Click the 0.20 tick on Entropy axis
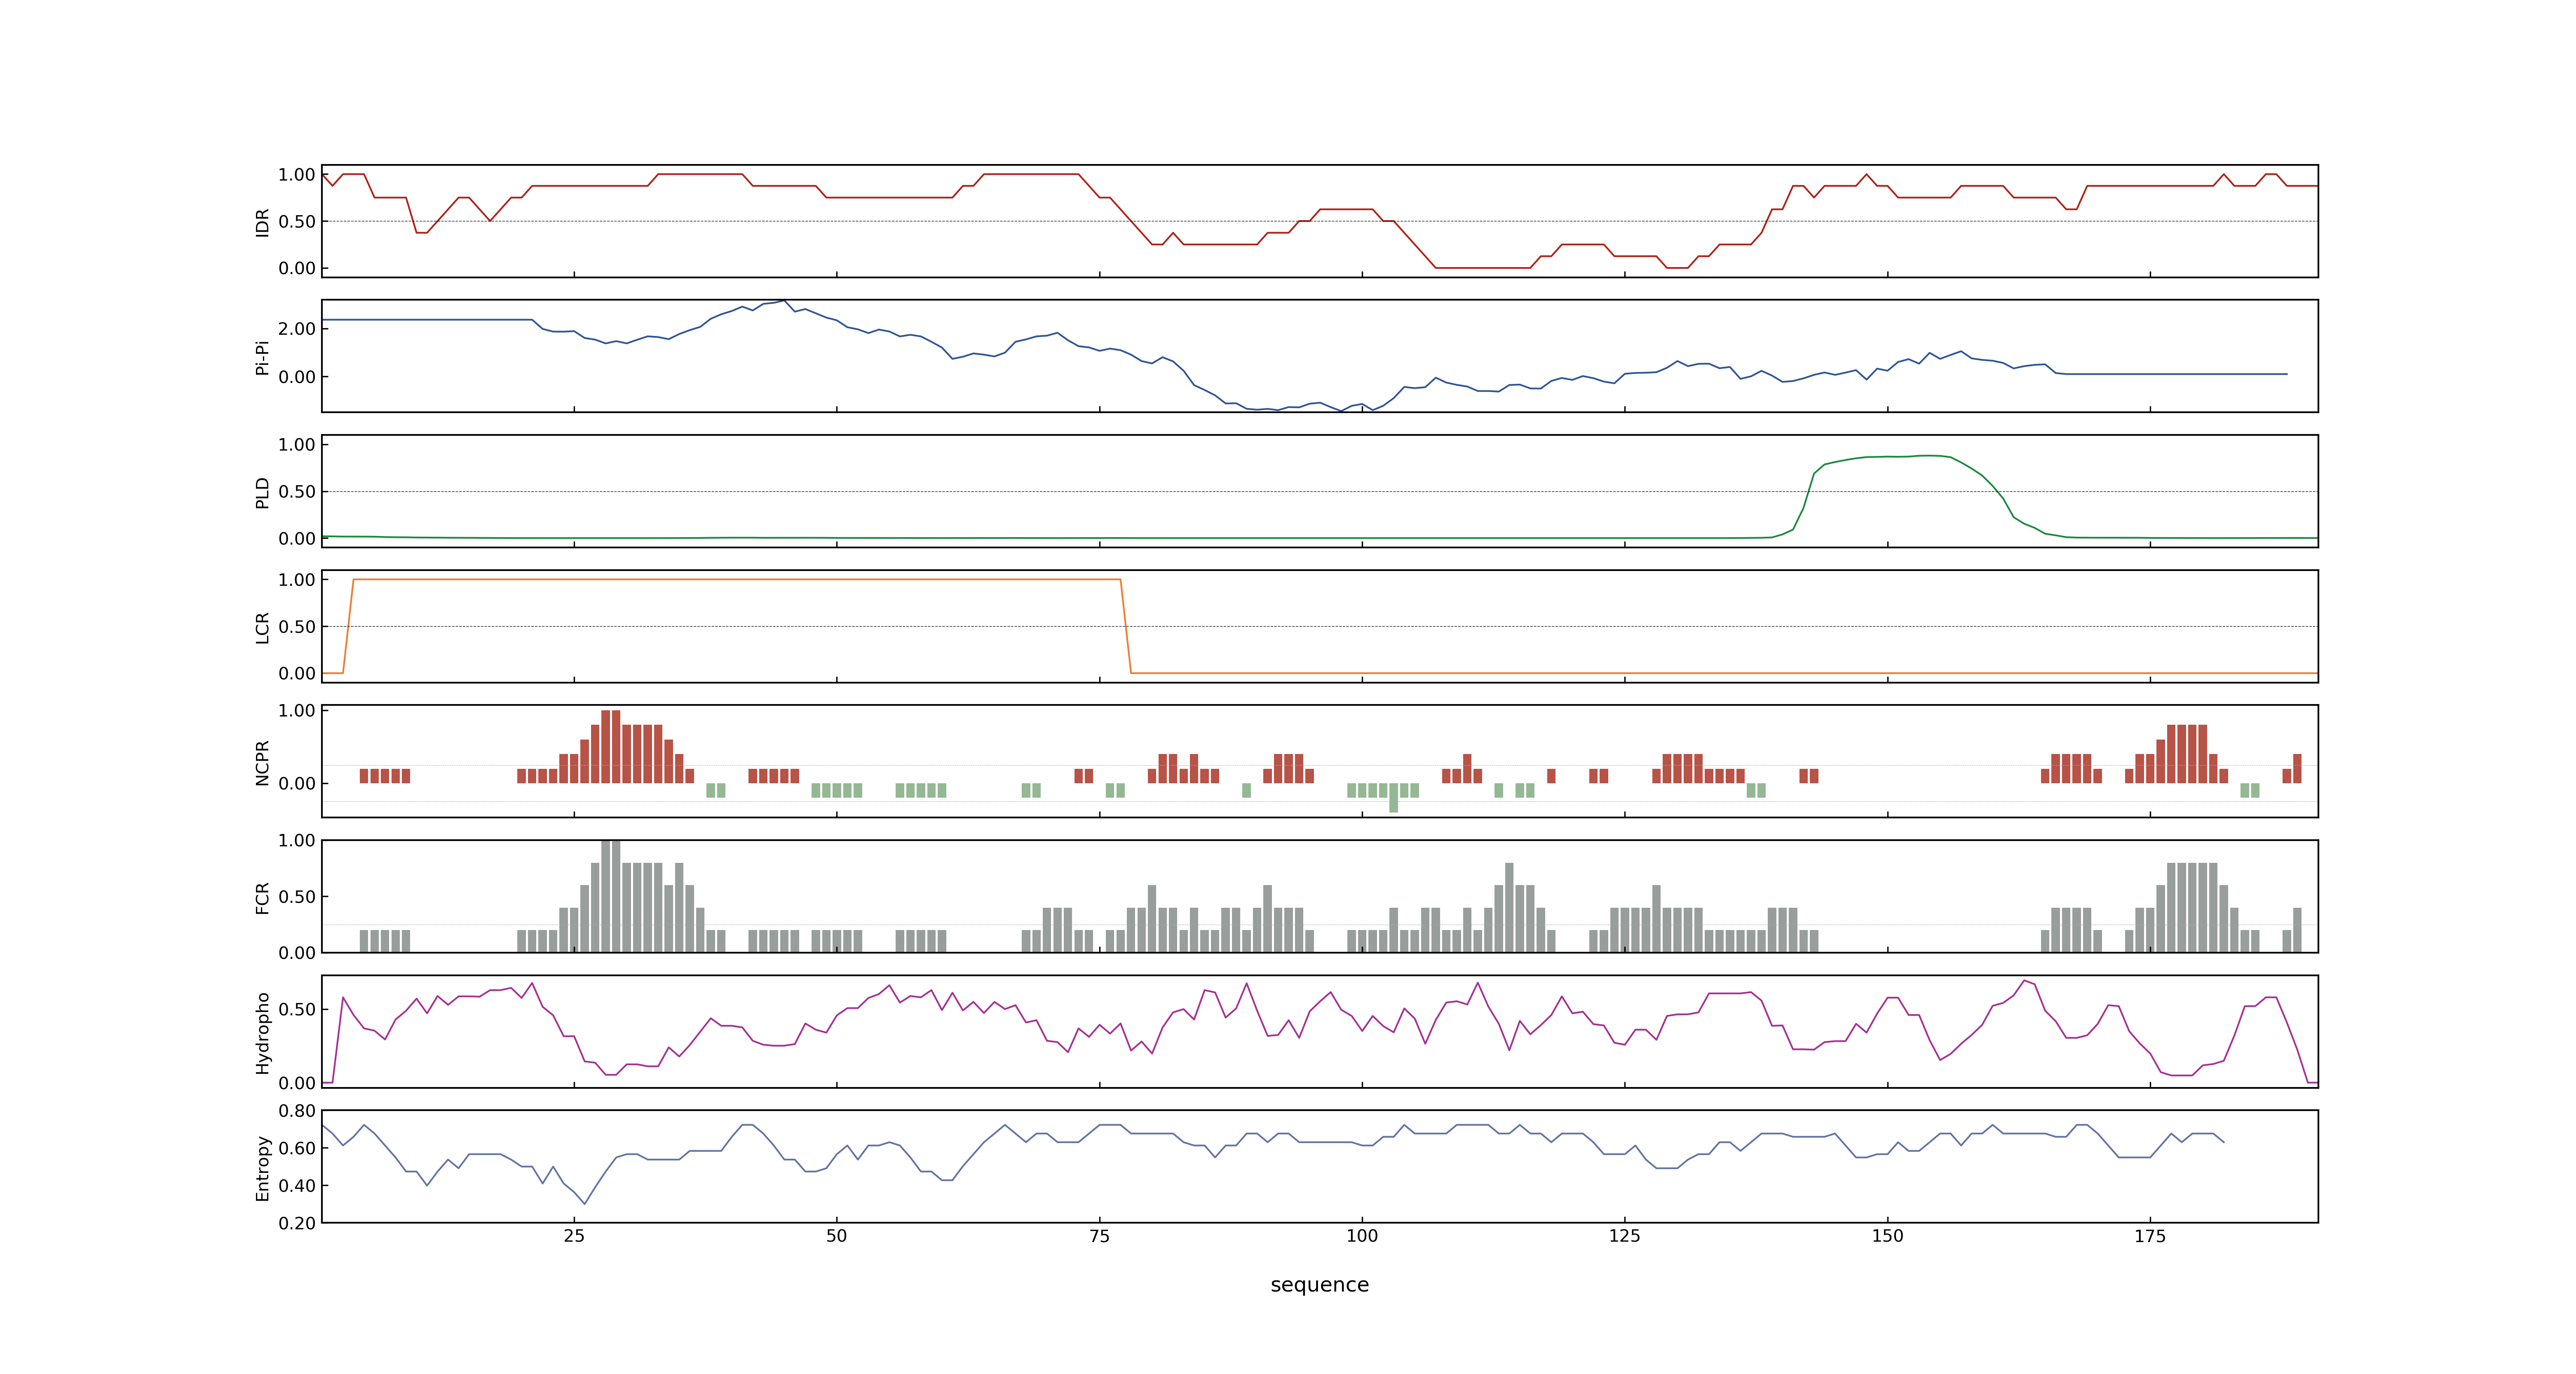Image resolution: width=2576 pixels, height=1374 pixels. 297,1223
